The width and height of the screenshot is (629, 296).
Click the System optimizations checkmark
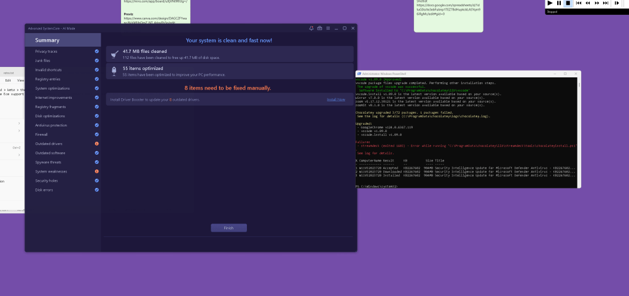[96, 88]
